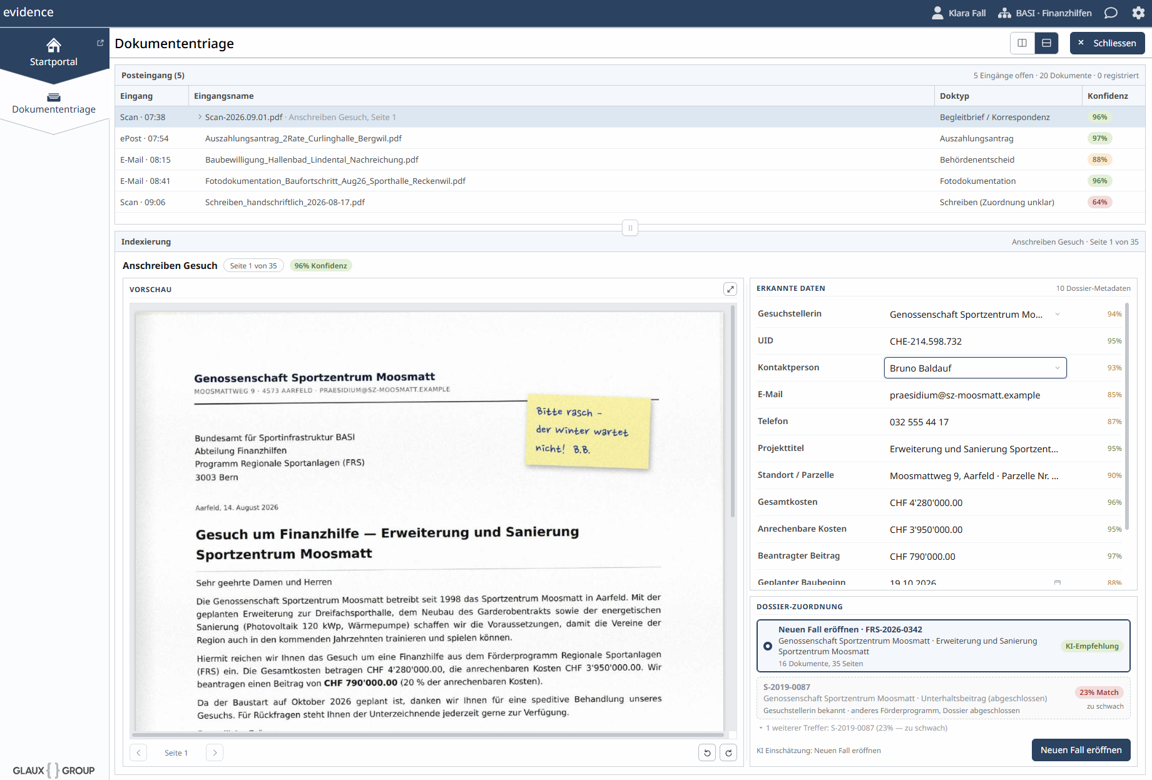
Task: Expand the preview to fullscreen
Action: coord(730,289)
